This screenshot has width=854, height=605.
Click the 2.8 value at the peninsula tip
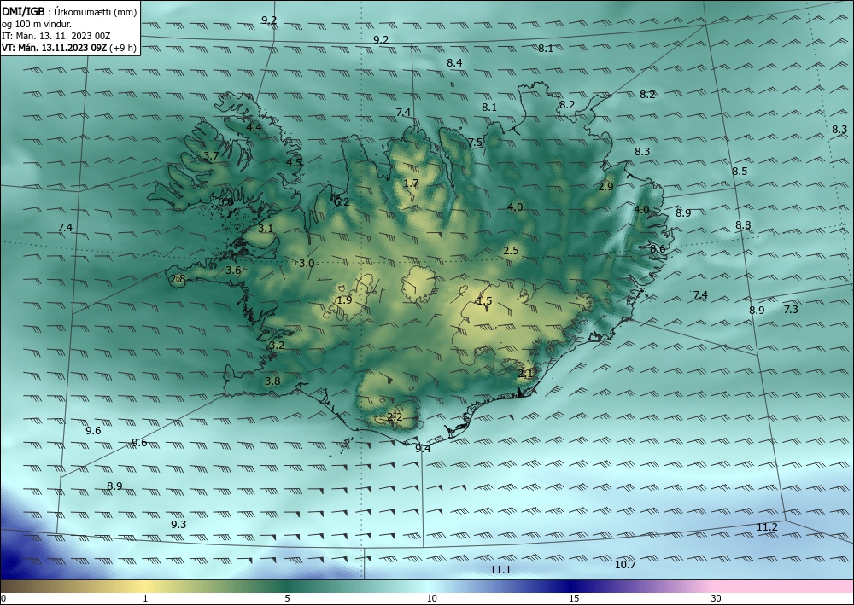[x=178, y=279]
